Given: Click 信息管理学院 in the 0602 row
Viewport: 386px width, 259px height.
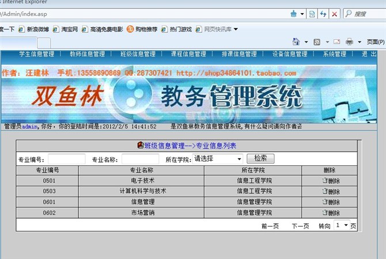Looking at the screenshot, I should pos(254,213).
